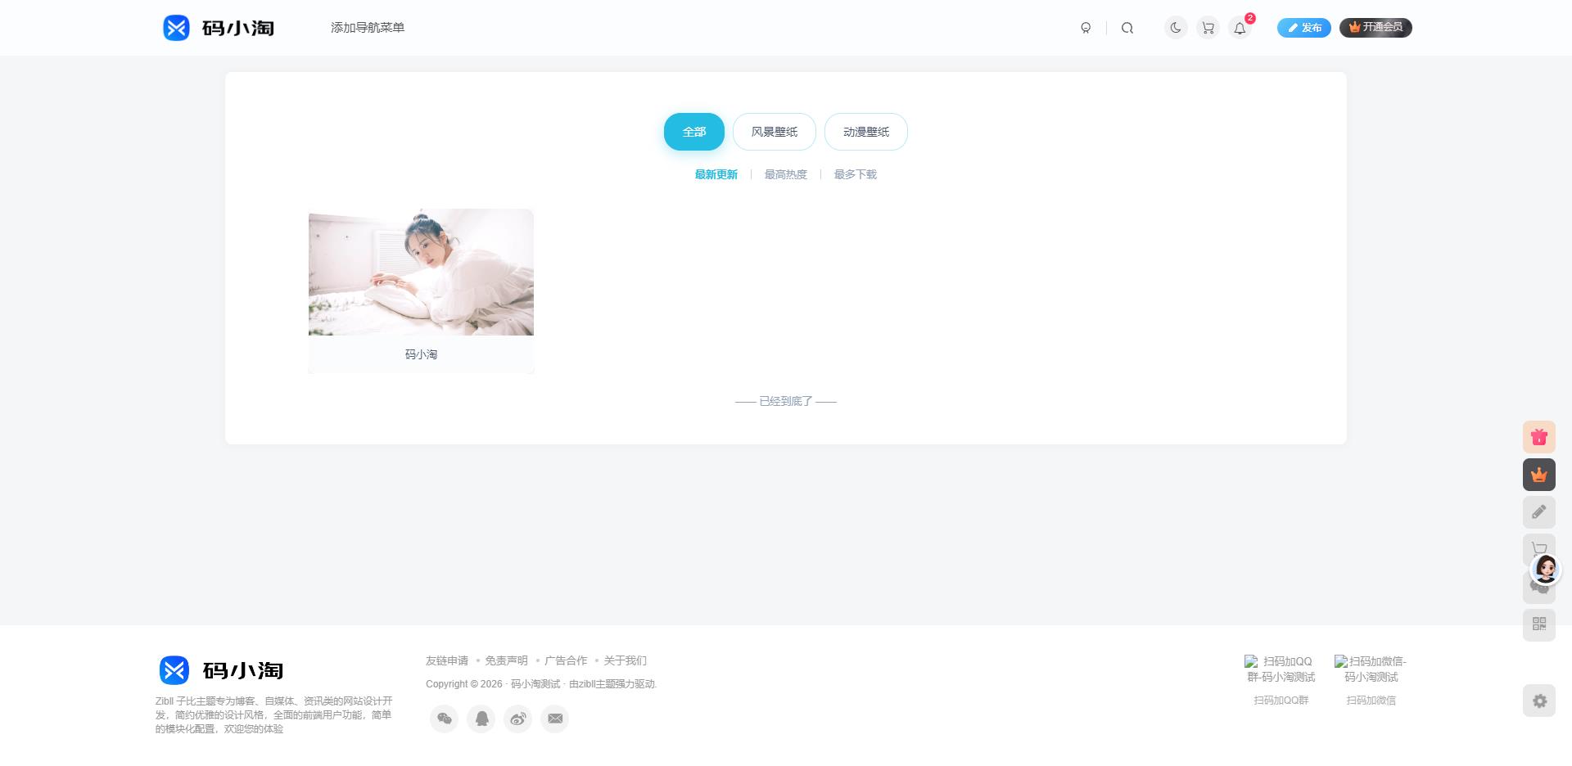
Task: Open the 友链申请 footer link
Action: click(447, 660)
